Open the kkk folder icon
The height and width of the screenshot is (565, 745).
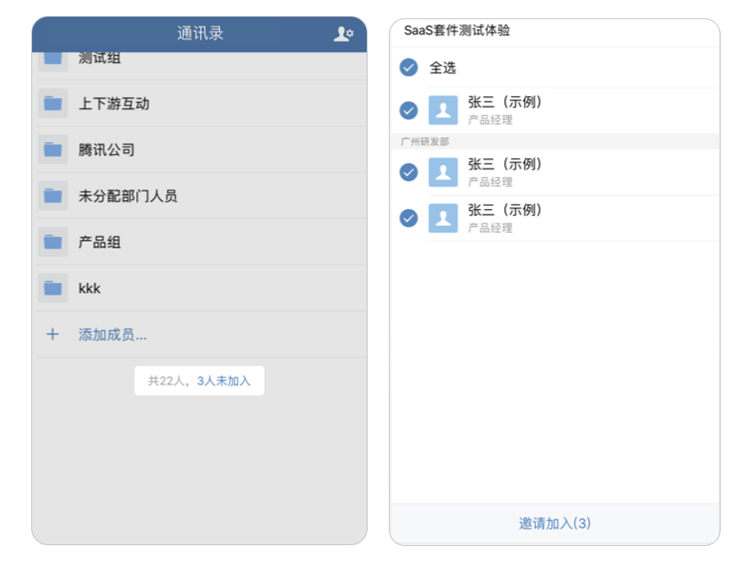(52, 288)
